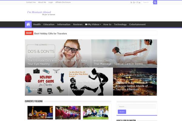Follow the About Me link

42,2
